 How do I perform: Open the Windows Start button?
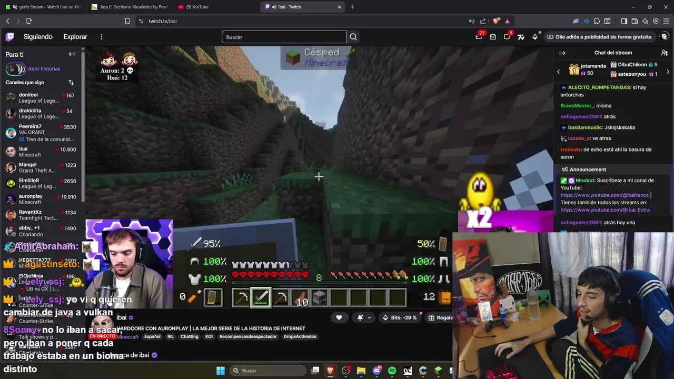220,371
